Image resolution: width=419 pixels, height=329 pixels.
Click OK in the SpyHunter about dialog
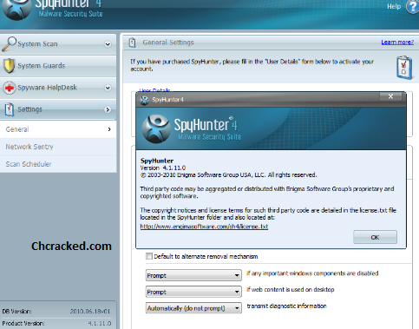(375, 237)
